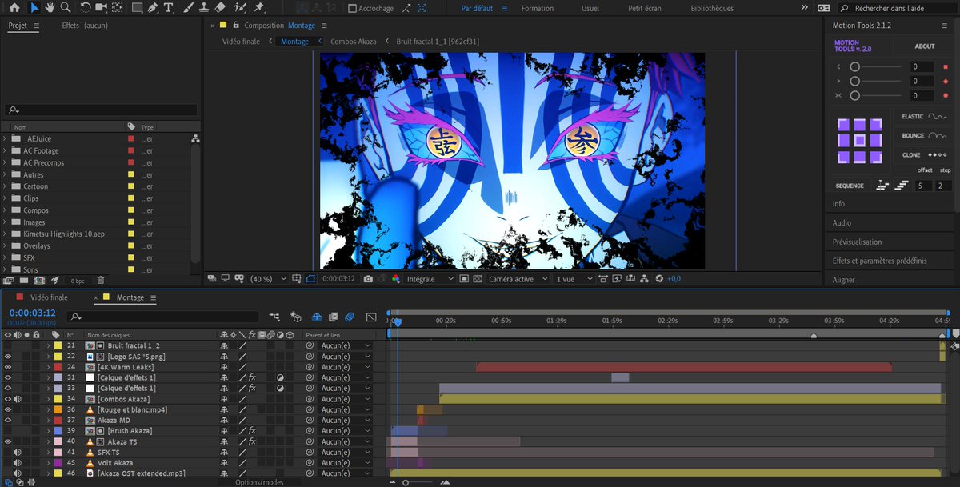This screenshot has width=960, height=487.
Task: Select the Clone Stamp tool
Action: (x=203, y=8)
